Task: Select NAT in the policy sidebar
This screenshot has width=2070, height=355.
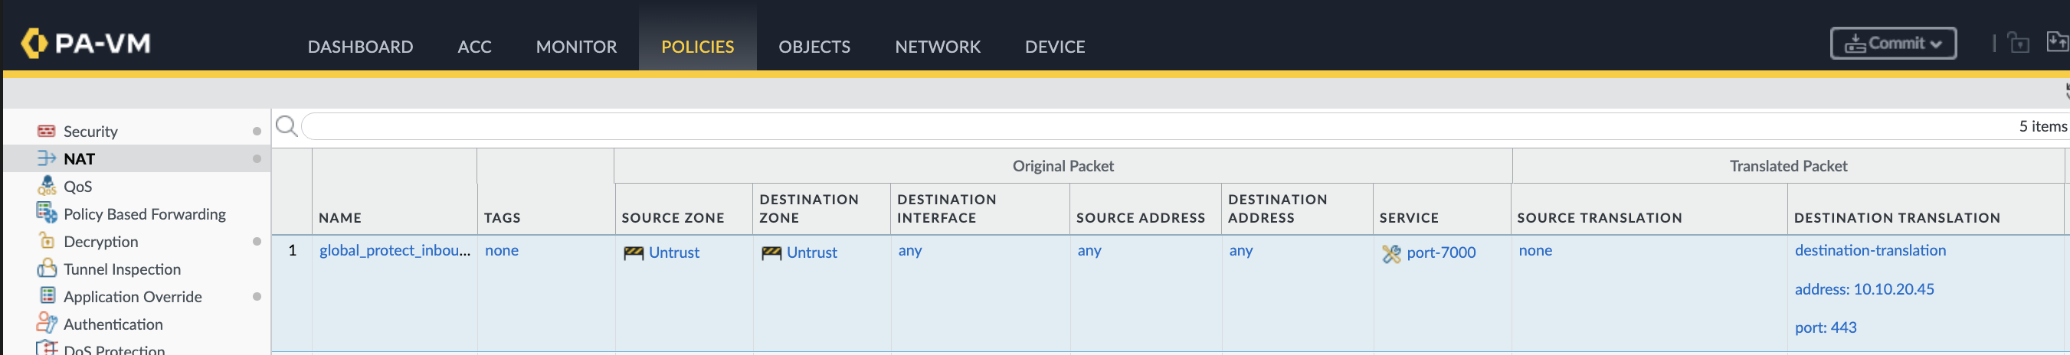Action: (x=79, y=159)
